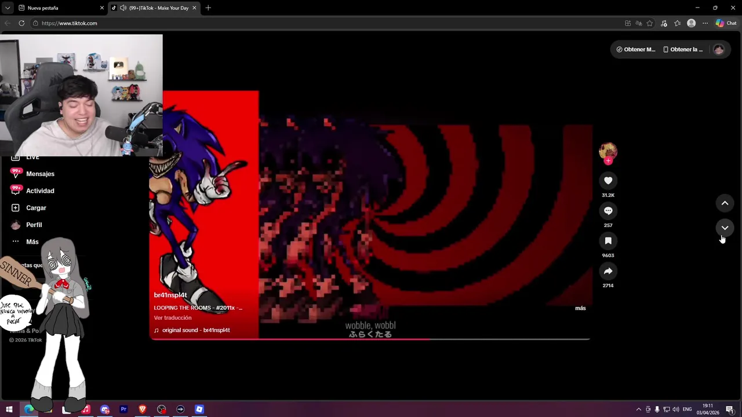Open the browser profile account icon
The height and width of the screenshot is (417, 742).
691,23
